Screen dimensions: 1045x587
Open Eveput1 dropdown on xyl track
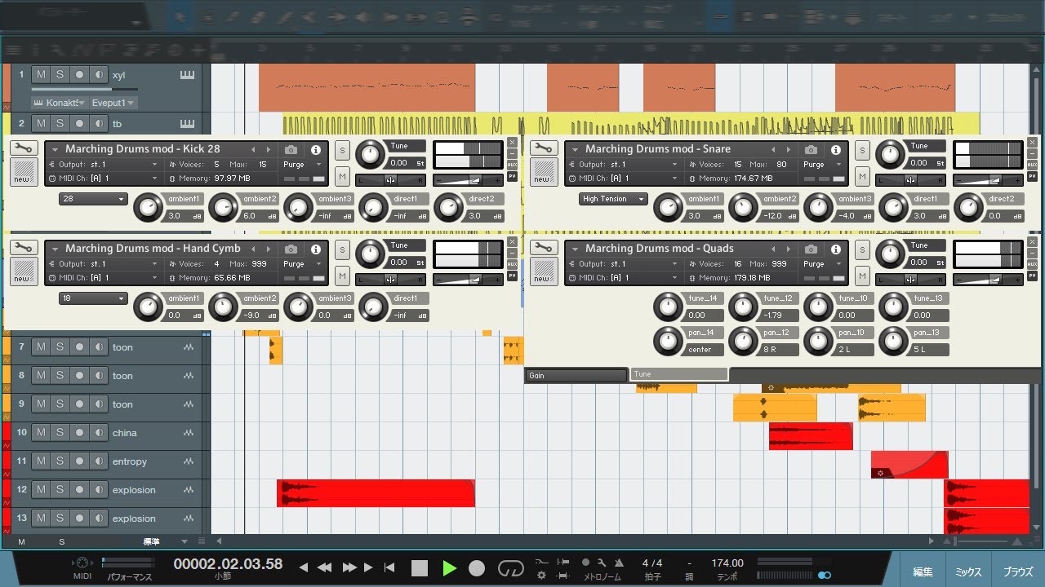click(x=113, y=103)
